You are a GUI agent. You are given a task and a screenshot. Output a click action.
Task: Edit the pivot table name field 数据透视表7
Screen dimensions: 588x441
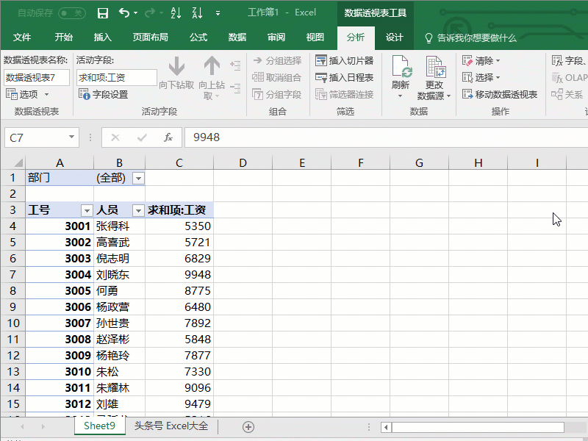[36, 78]
